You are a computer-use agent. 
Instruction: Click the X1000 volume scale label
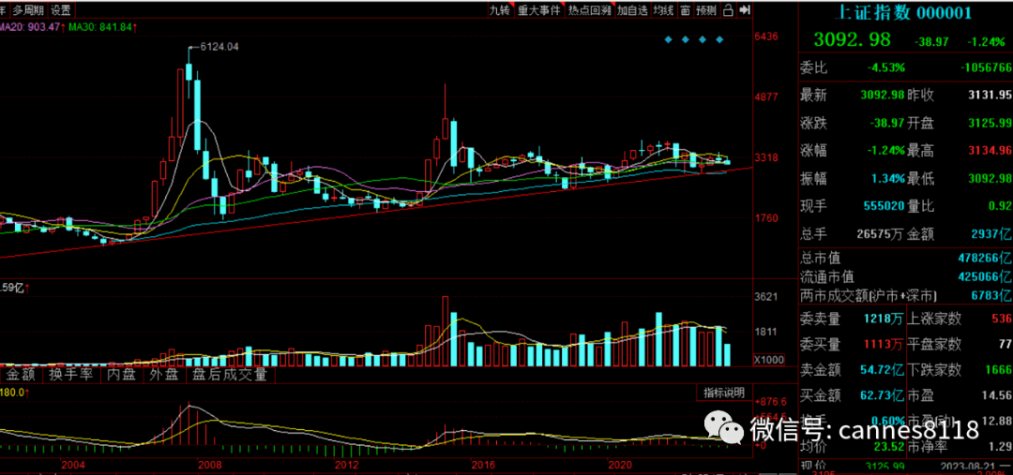(769, 360)
